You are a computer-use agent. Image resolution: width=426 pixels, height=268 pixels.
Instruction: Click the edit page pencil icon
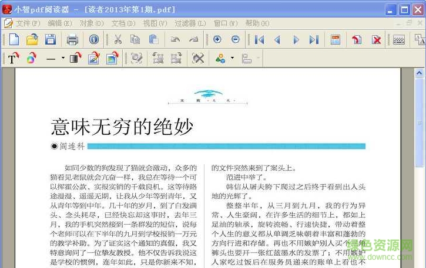coord(94,58)
